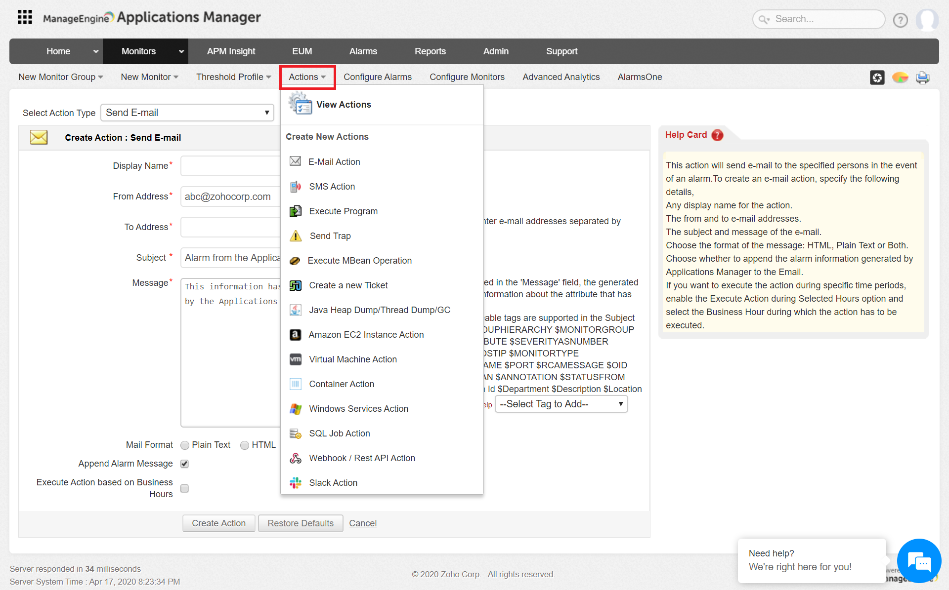Click the printer icon in toolbar
Image resolution: width=949 pixels, height=590 pixels.
[922, 78]
